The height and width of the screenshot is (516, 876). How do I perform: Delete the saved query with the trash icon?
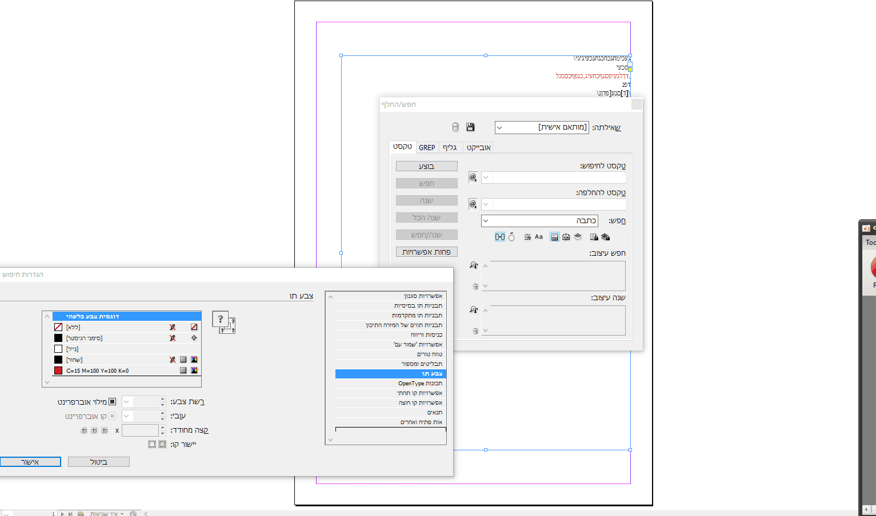tap(455, 127)
